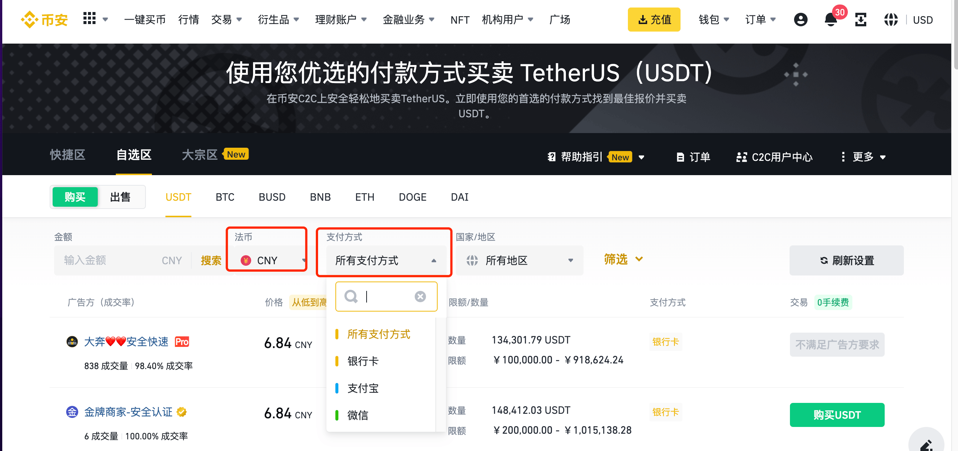Choose 支付宝 payment option
Viewport: 958px width, 451px height.
click(x=363, y=388)
